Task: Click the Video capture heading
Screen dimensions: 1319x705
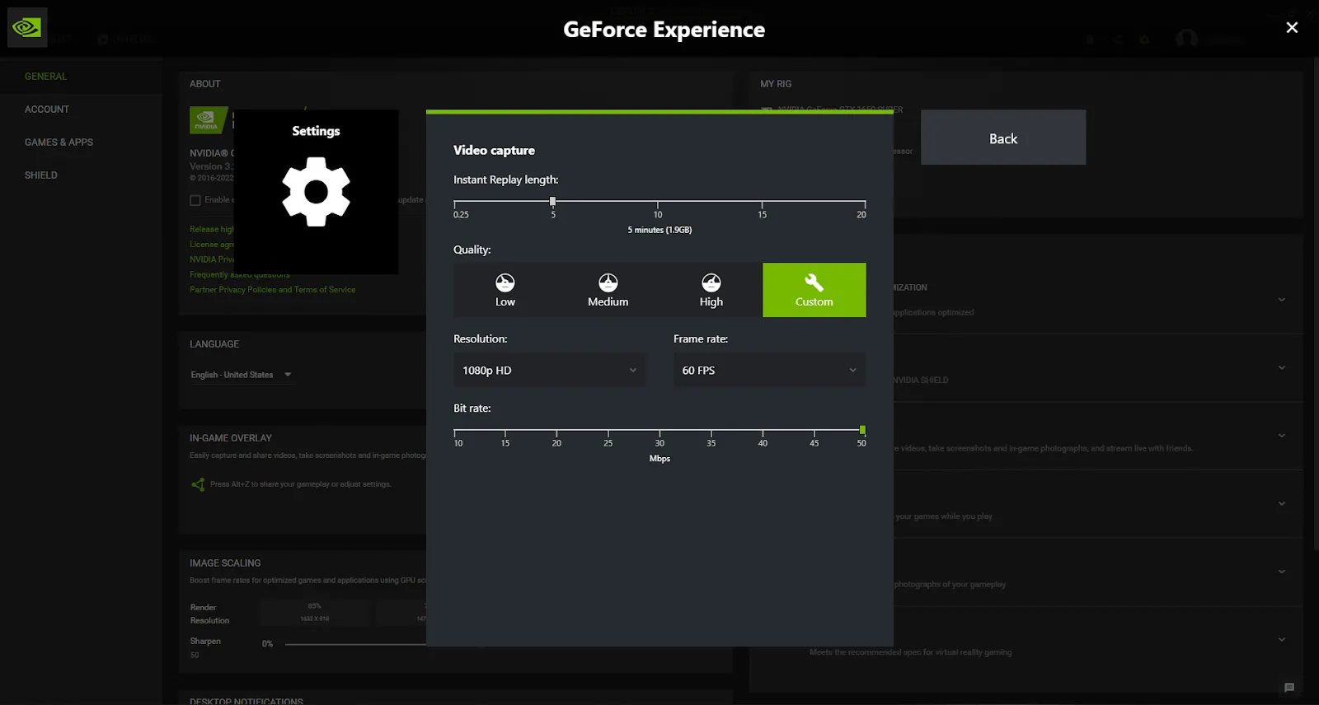Action: (494, 150)
